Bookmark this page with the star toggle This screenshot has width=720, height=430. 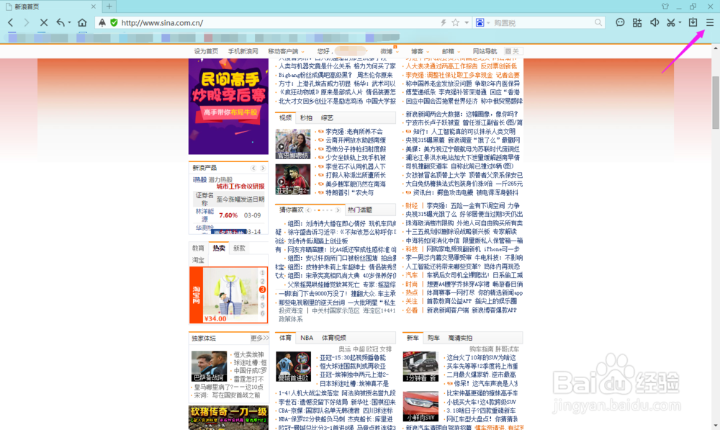pyautogui.click(x=455, y=22)
